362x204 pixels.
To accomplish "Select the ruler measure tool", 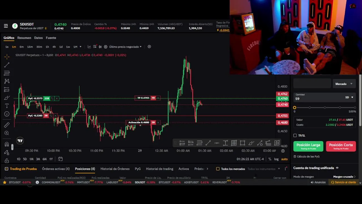I will point(7,125).
